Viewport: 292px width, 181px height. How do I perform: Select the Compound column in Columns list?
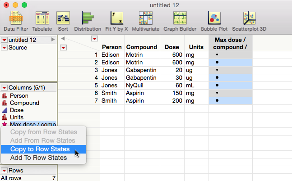[24, 103]
